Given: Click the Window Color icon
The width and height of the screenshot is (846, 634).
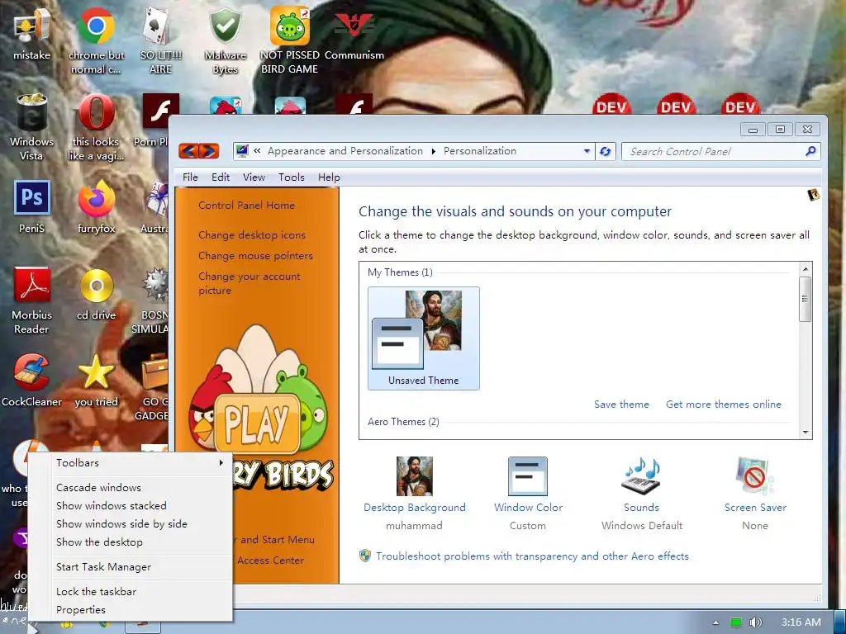Looking at the screenshot, I should pyautogui.click(x=528, y=476).
